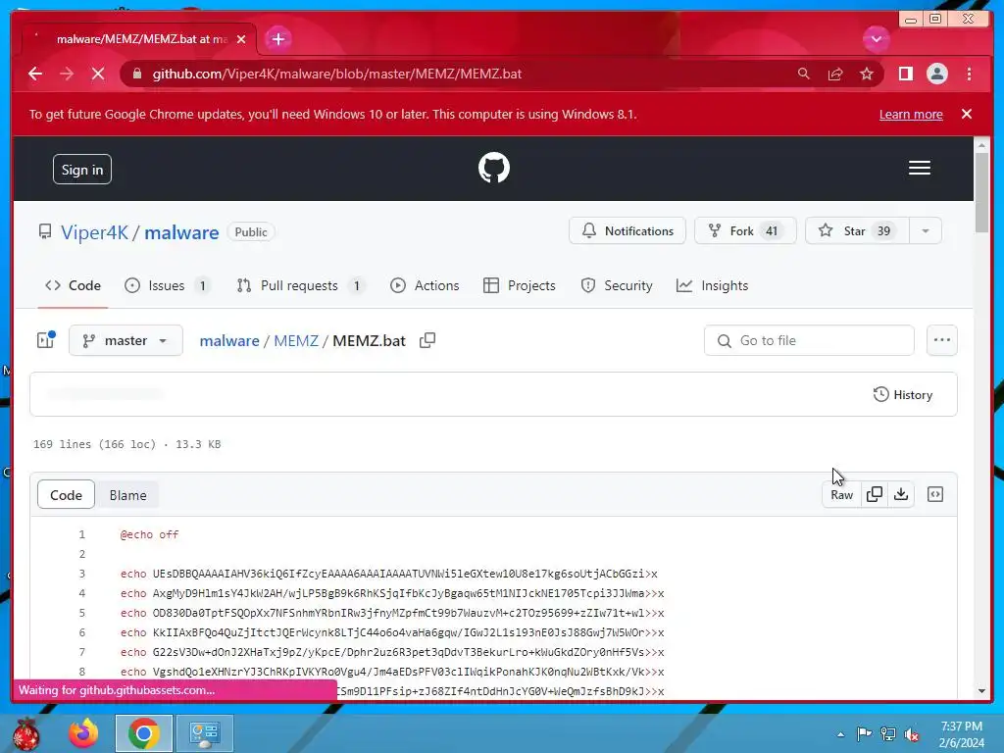Open the control panel taskbar icon

pyautogui.click(x=204, y=733)
